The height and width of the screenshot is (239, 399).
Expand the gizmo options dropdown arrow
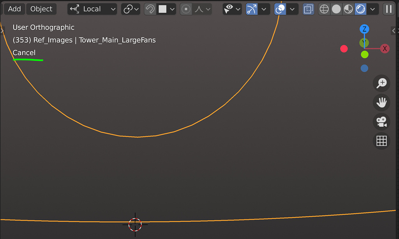pos(264,9)
